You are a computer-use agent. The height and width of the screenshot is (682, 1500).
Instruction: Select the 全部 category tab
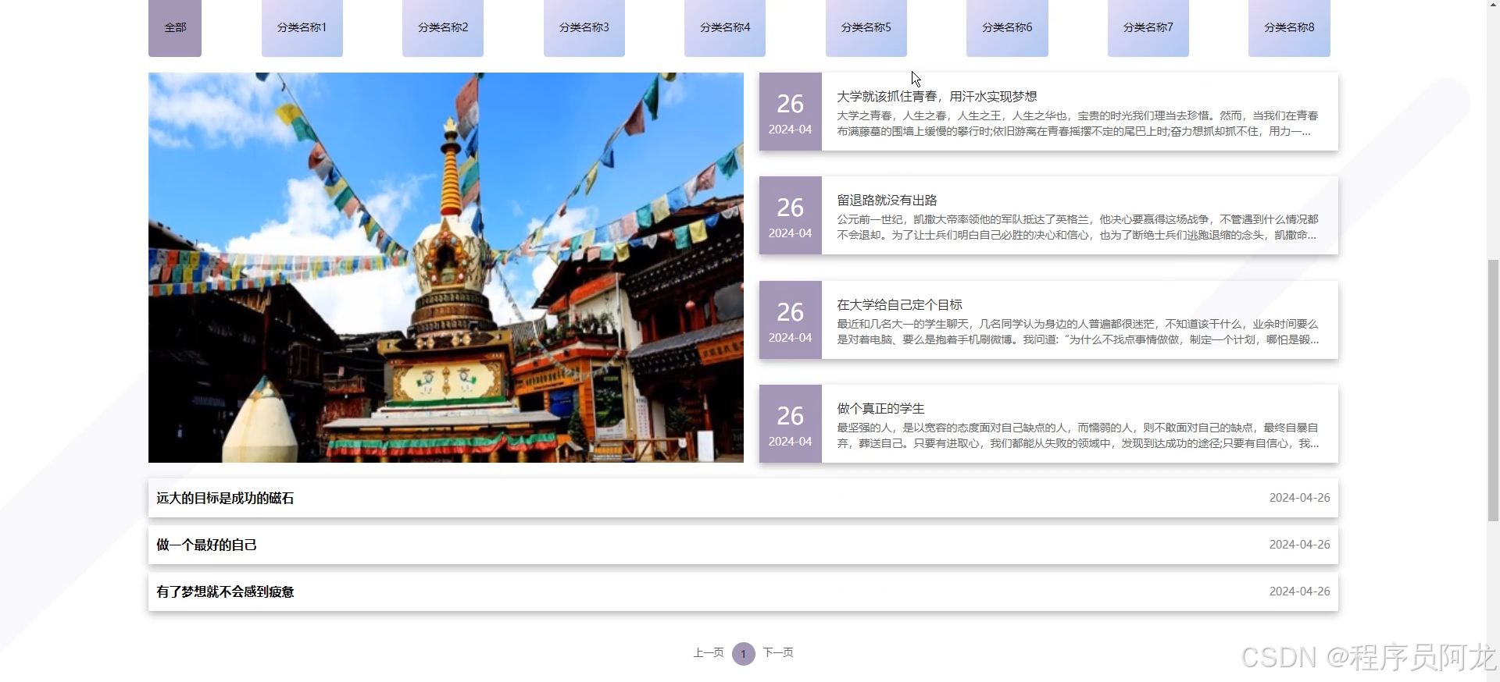[175, 27]
